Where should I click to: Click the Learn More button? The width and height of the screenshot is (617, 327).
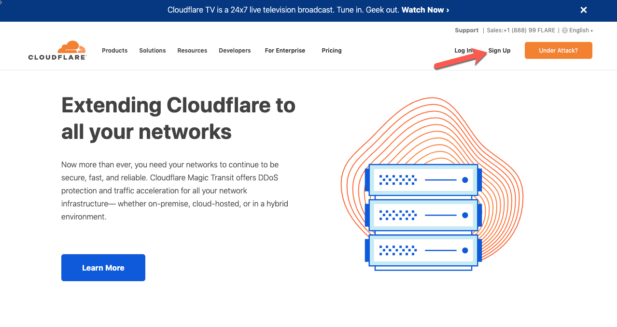(x=103, y=268)
